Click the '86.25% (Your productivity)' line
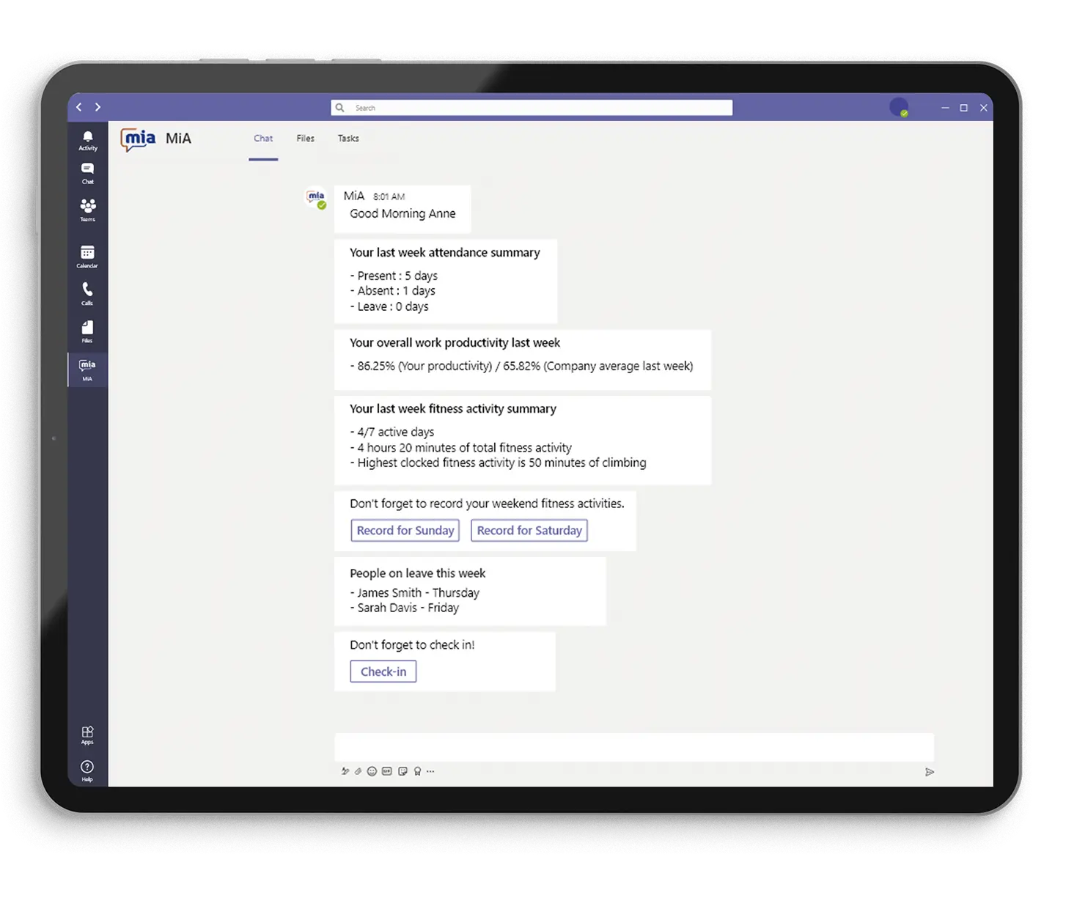 tap(521, 366)
